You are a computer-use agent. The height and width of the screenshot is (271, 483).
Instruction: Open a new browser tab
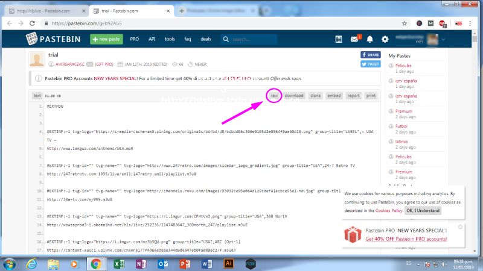(182, 11)
